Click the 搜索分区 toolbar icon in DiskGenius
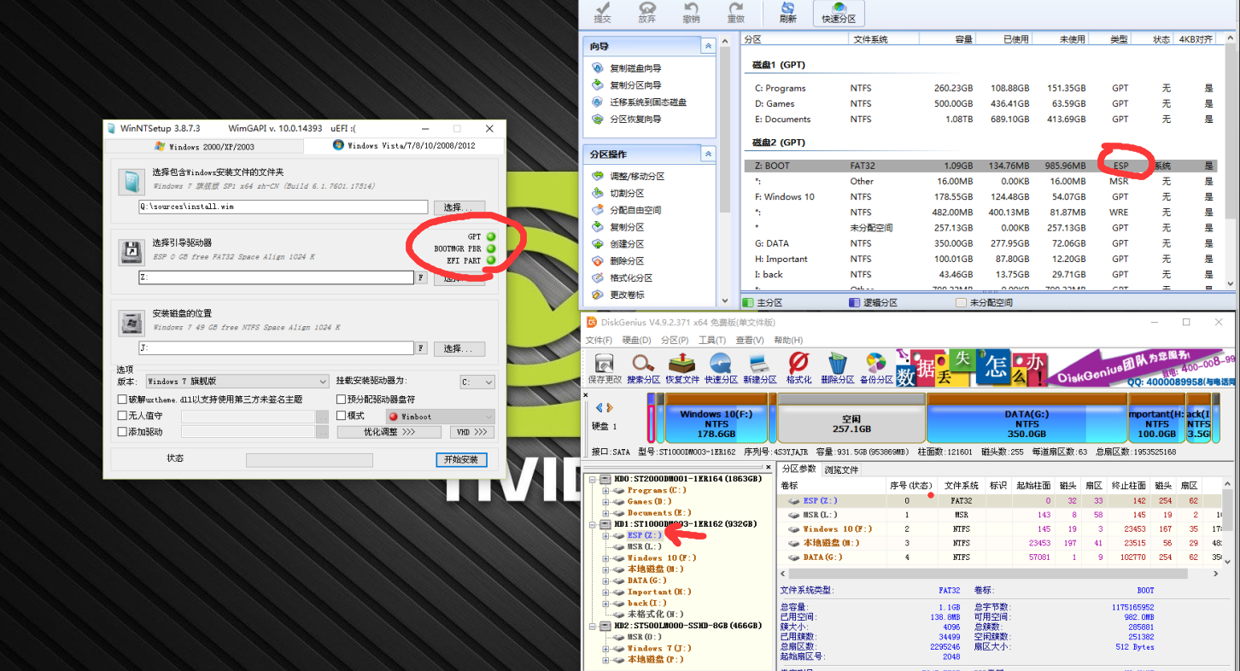 tap(644, 368)
